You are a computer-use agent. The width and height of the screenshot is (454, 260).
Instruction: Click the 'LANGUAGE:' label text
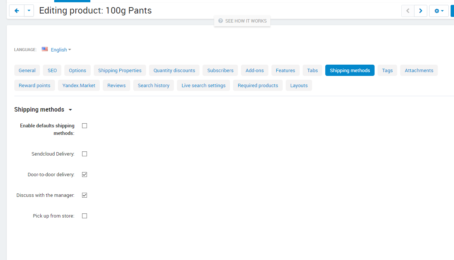(25, 50)
